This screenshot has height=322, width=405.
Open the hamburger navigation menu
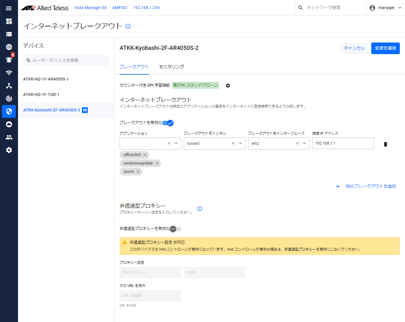click(9, 8)
